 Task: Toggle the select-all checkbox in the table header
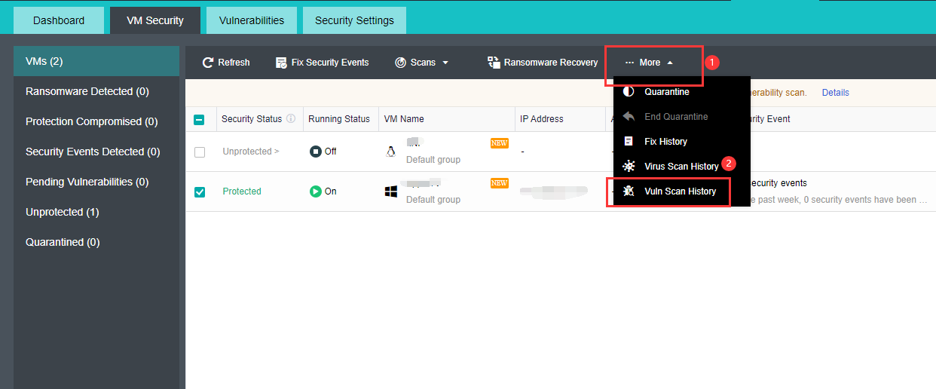point(200,119)
